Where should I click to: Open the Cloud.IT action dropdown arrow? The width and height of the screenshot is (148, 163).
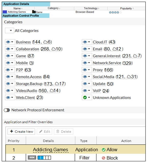click(x=89, y=42)
